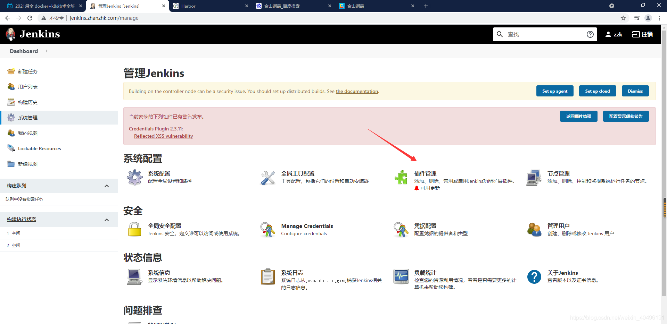This screenshot has height=324, width=667.
Task: Click the 返回插件管理 button
Action: [x=579, y=116]
